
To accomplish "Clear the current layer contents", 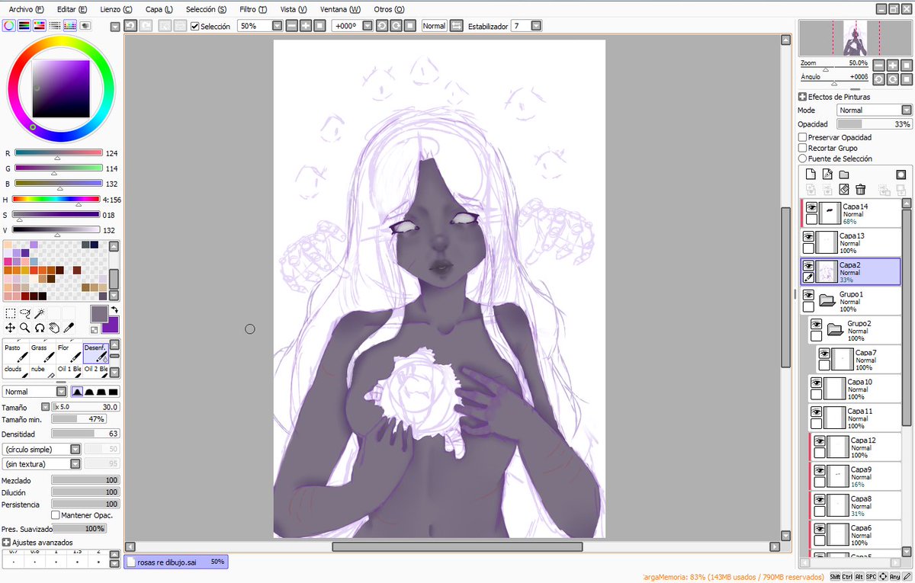I will coord(844,190).
